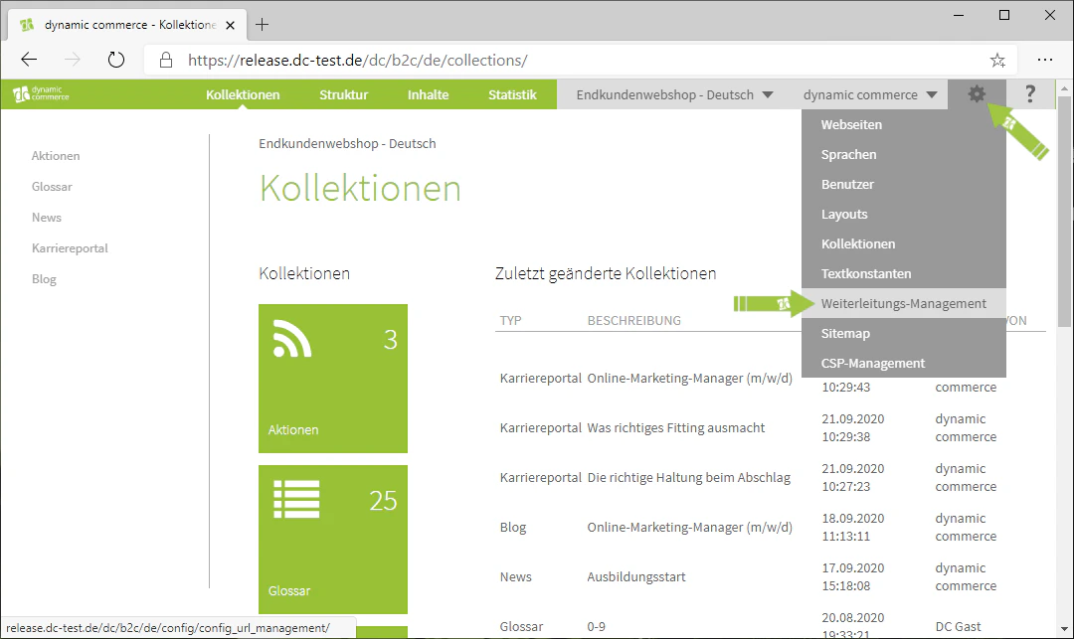Close the dynamic commerce browser tab
Viewport: 1074px width, 639px height.
click(x=230, y=25)
